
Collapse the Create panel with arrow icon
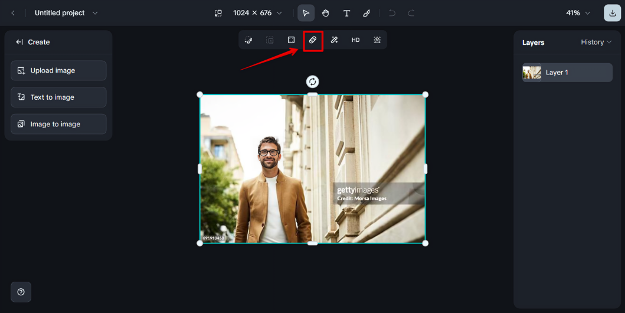click(x=19, y=42)
